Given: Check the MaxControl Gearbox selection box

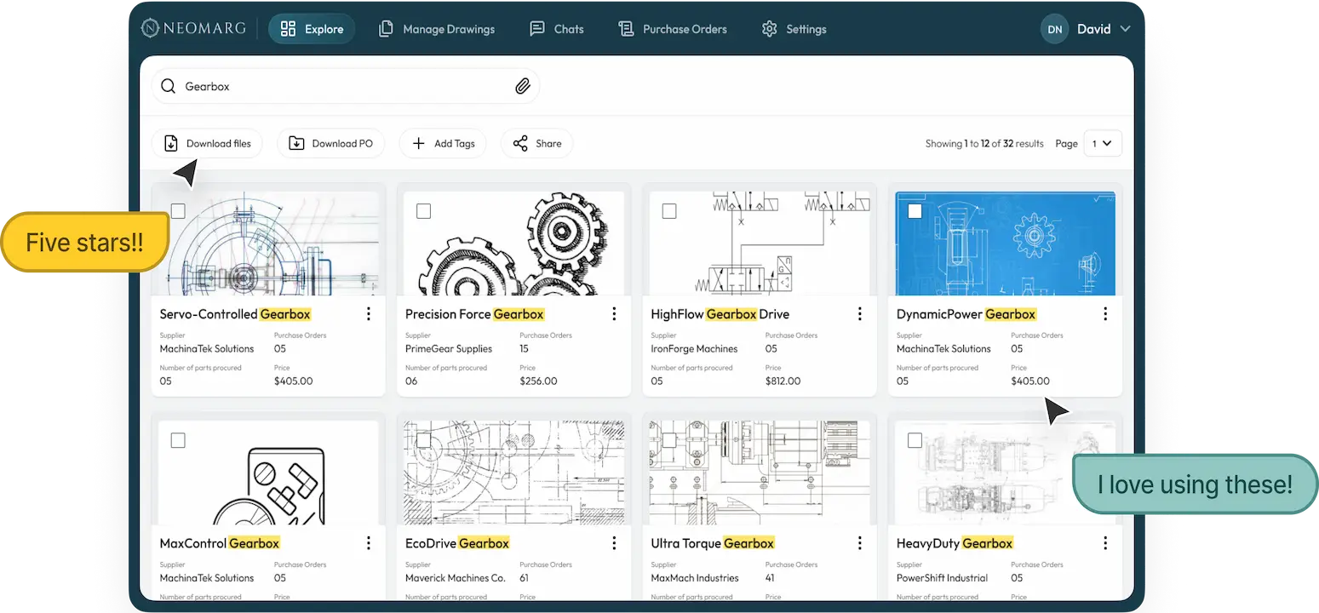Looking at the screenshot, I should point(179,440).
